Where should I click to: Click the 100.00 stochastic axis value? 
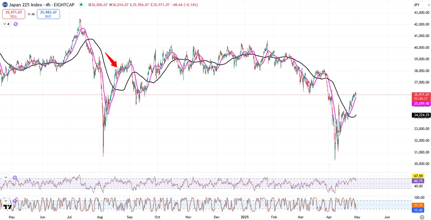(419, 198)
